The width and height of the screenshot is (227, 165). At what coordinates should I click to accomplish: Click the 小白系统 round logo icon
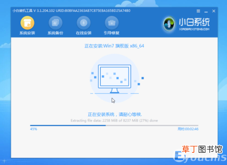tap(169, 24)
